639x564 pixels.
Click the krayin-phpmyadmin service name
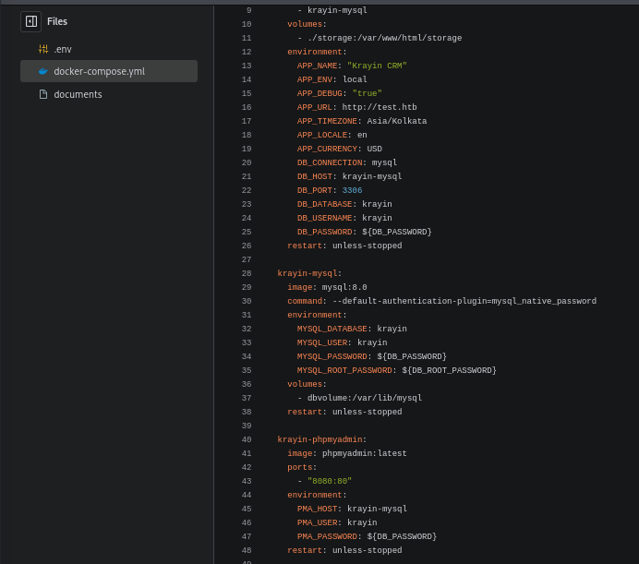tap(319, 439)
